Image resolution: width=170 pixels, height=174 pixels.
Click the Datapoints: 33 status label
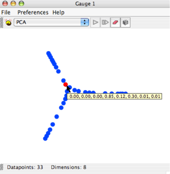coord(25,167)
